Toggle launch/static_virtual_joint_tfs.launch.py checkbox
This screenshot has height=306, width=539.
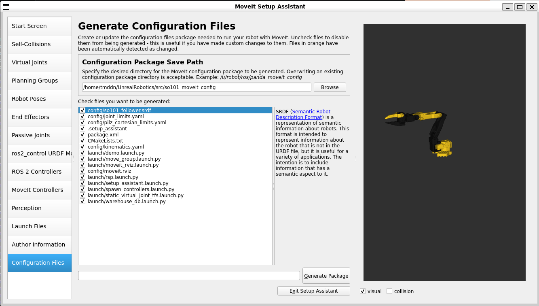(x=82, y=195)
